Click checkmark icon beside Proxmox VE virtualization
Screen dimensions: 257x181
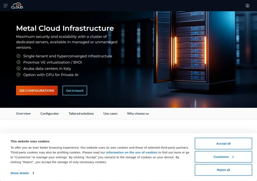[x=18, y=62]
